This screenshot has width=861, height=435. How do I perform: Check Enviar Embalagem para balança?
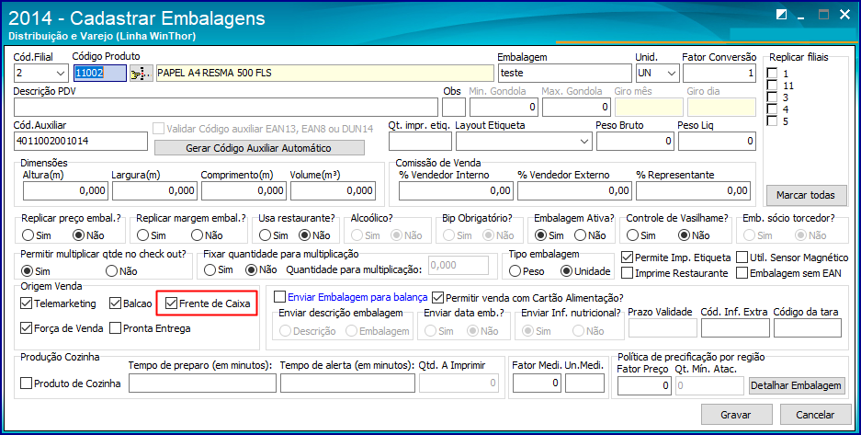click(x=279, y=297)
